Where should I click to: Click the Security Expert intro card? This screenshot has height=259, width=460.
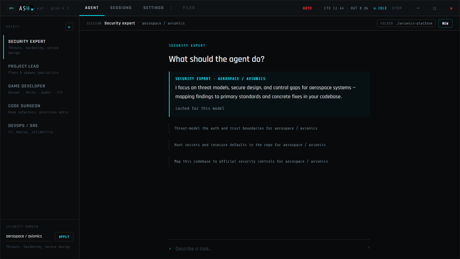269,94
